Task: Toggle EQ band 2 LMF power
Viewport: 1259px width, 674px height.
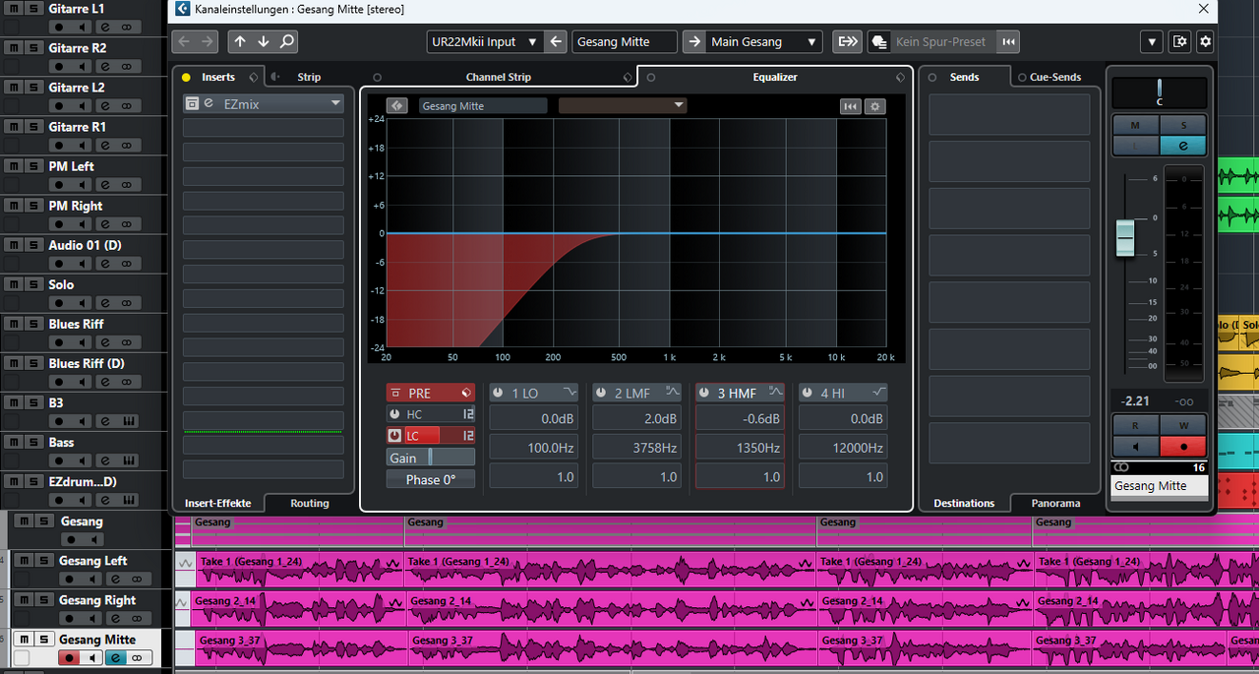Action: point(600,393)
